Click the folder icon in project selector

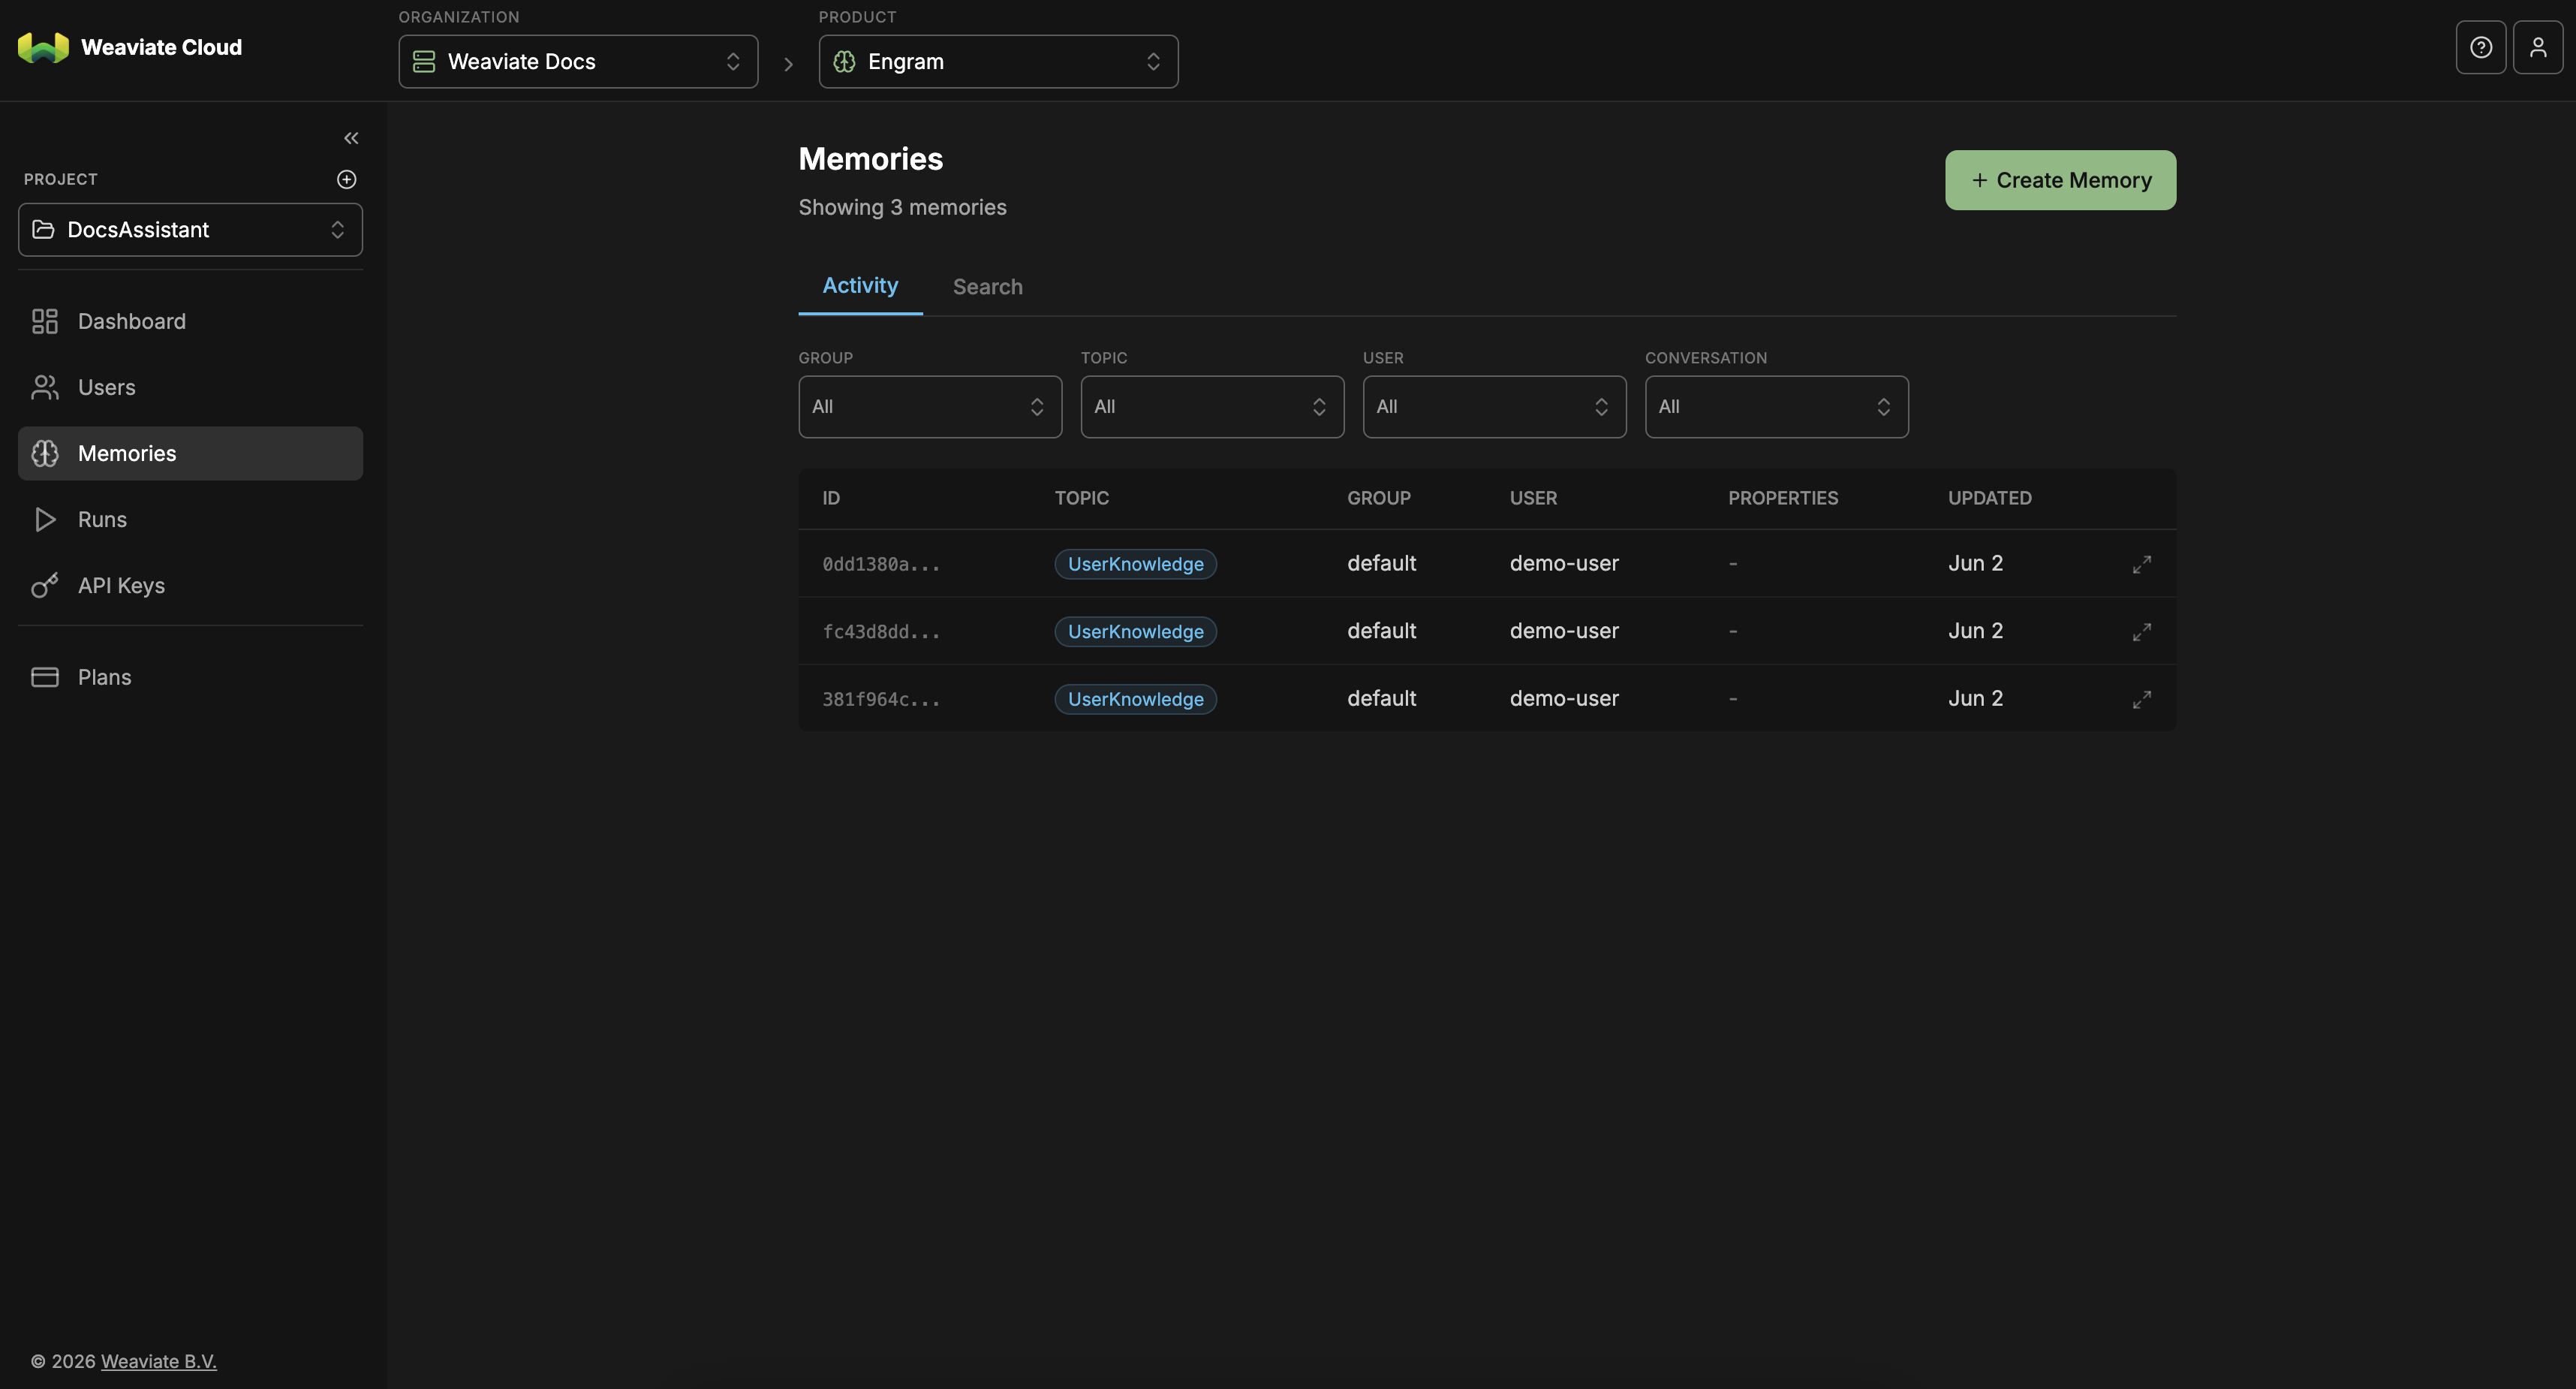point(43,229)
